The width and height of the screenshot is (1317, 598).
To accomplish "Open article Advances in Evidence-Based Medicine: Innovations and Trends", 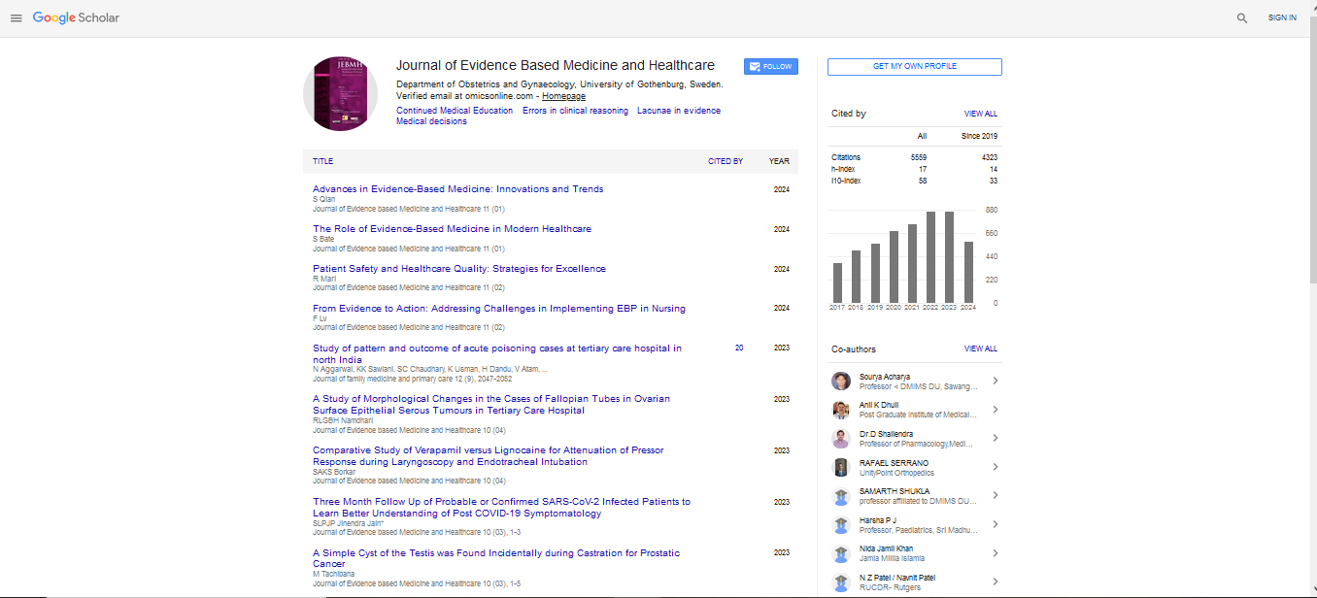I will [x=457, y=189].
